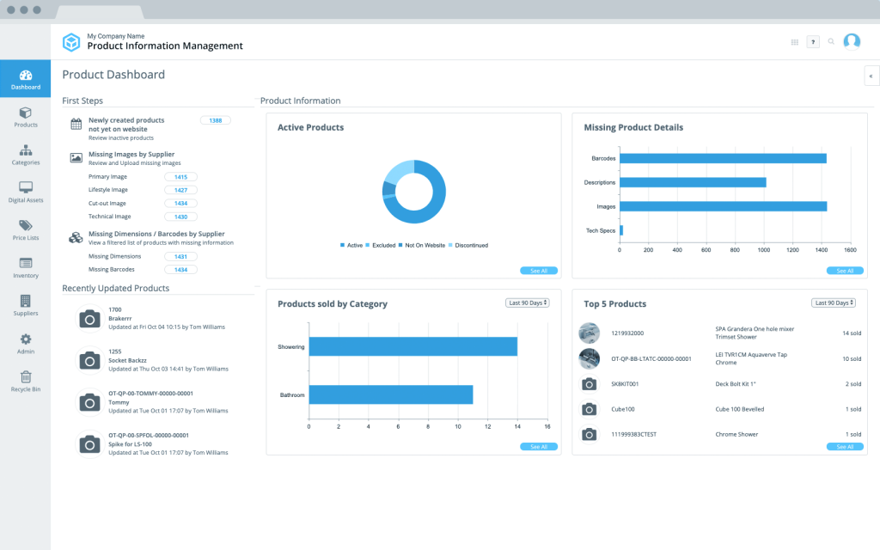Open the Inventory section
The width and height of the screenshot is (880, 550).
25,267
